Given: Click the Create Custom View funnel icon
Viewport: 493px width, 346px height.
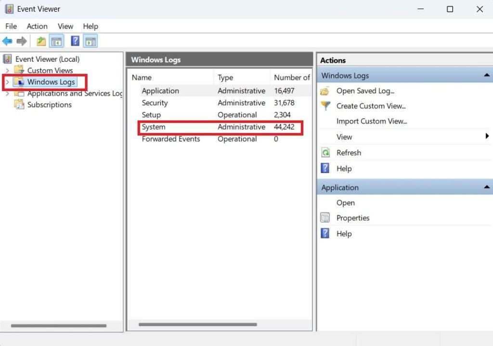Looking at the screenshot, I should [x=326, y=106].
